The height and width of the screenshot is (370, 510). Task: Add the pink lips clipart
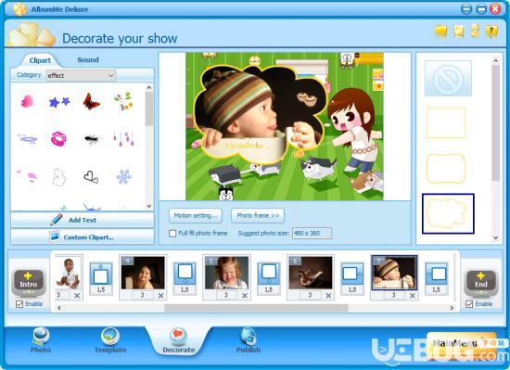coord(58,139)
